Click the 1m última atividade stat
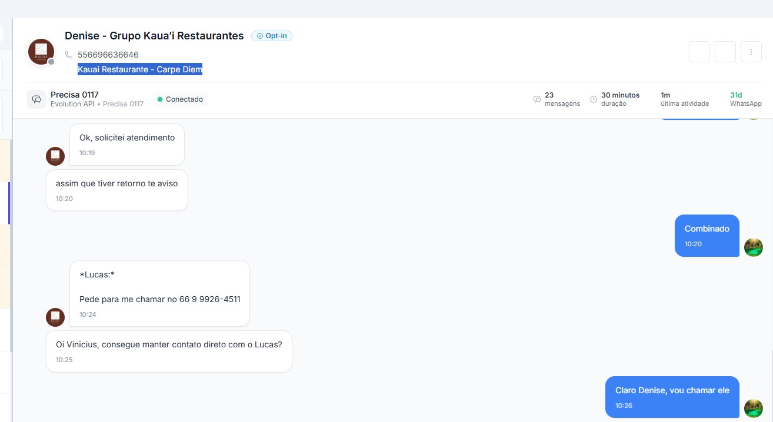773x422 pixels. [x=684, y=99]
